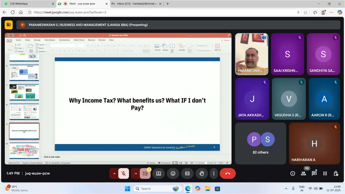345x194 pixels.
Task: Open the Design ribbon tab in shared PowerPoint
Action: point(37,40)
